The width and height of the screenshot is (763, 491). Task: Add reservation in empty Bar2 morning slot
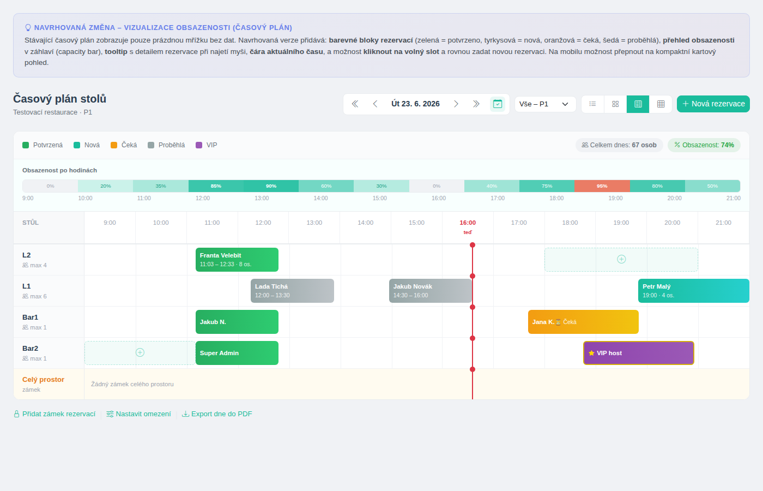[140, 352]
